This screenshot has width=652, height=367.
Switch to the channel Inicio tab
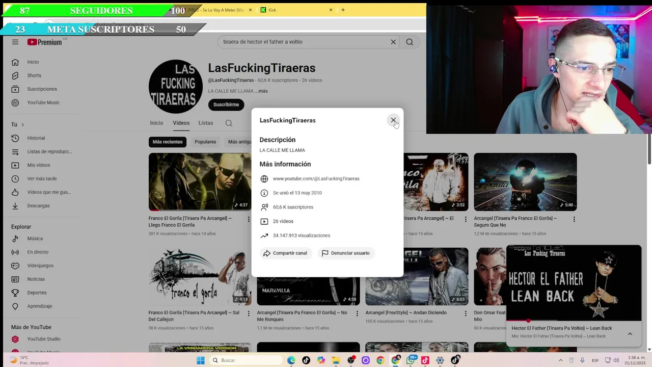156,123
